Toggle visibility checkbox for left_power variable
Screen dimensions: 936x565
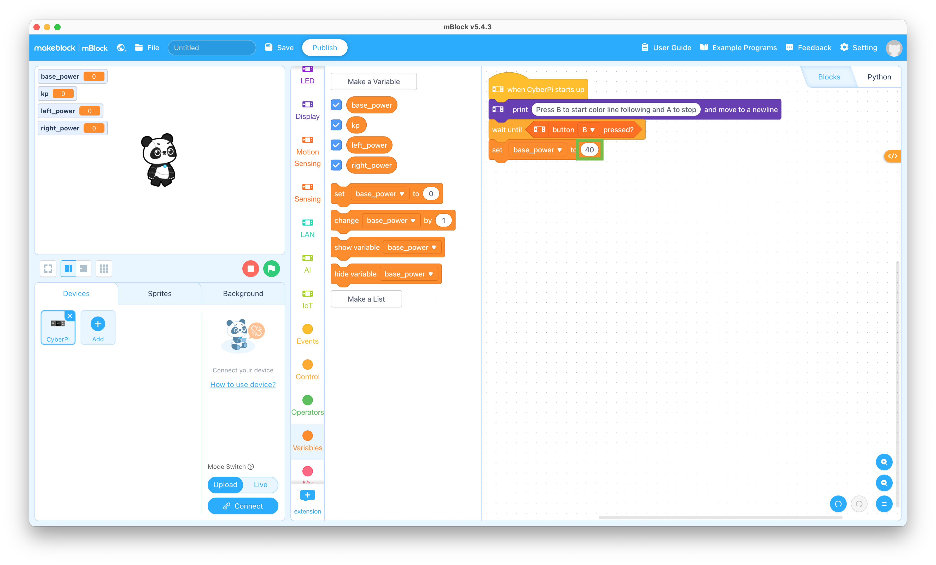click(x=336, y=145)
